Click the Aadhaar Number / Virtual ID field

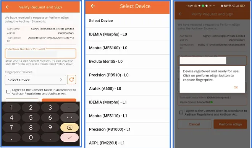tap(40, 54)
